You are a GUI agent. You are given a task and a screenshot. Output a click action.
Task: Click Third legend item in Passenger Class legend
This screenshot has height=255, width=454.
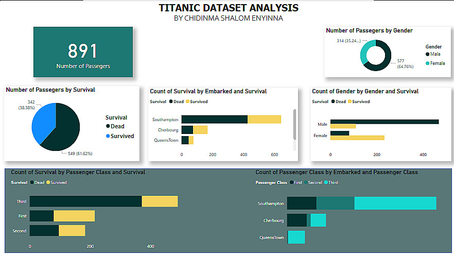click(331, 182)
